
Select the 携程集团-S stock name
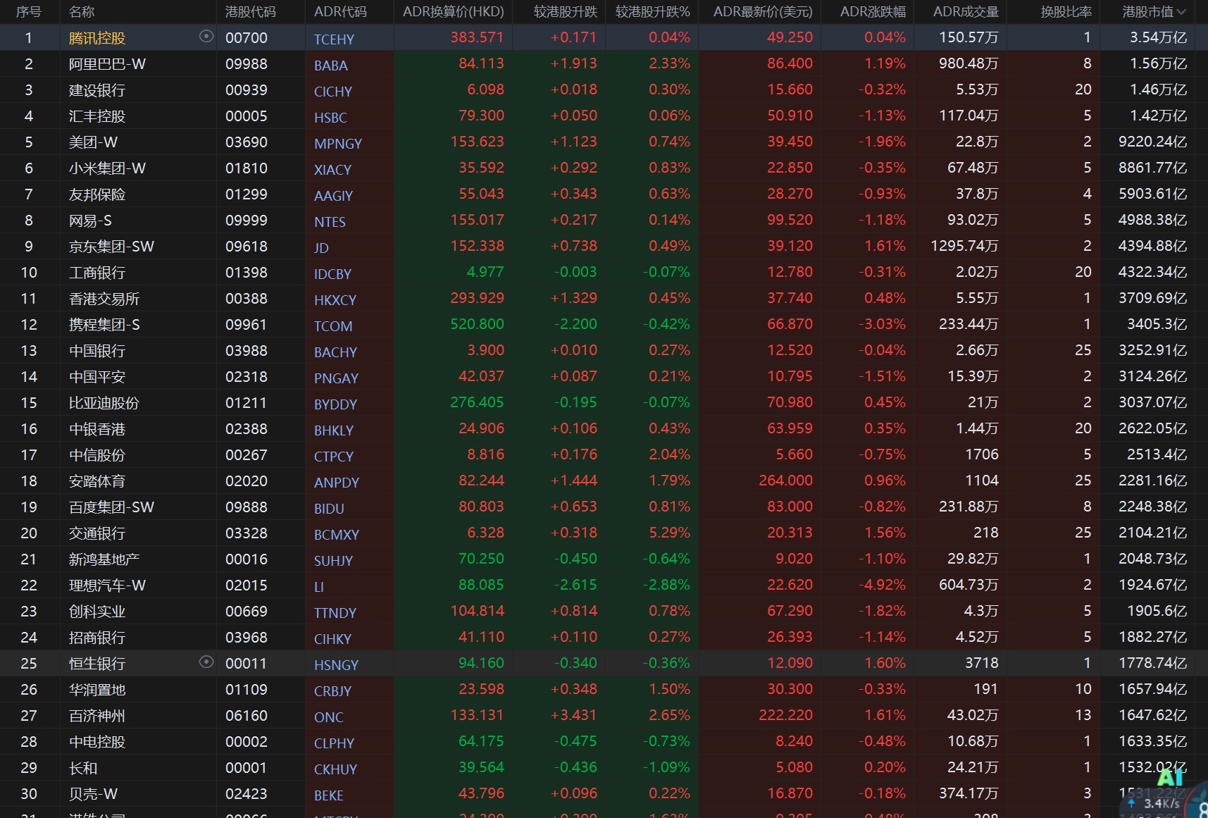coord(104,325)
